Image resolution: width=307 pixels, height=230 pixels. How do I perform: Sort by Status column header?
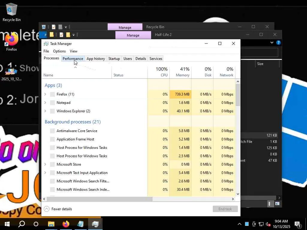pos(130,72)
